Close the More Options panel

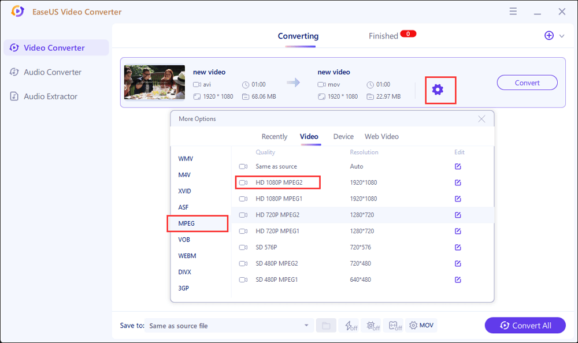pos(481,119)
